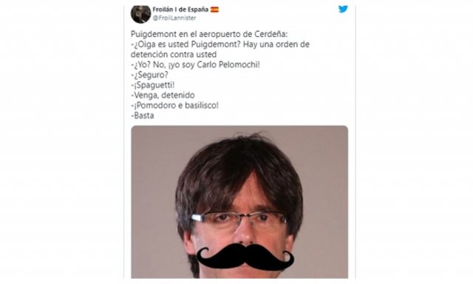Click the line "-¿Seguro?"
Screen dimensions: 473x284
pyautogui.click(x=149, y=75)
